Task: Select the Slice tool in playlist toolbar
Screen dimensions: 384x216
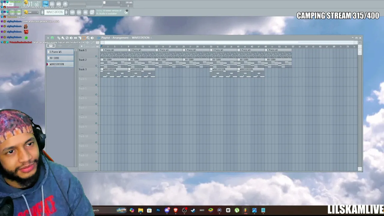Action: (x=79, y=38)
